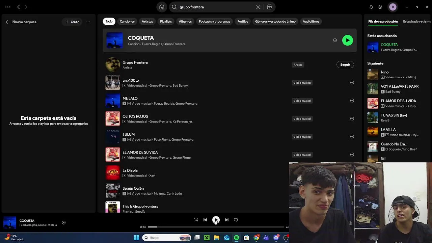Switch to Escuchado recientemente tab
432x243 pixels.
[417, 22]
